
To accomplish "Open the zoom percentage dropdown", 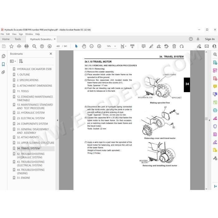I will pyautogui.click(x=115, y=46).
